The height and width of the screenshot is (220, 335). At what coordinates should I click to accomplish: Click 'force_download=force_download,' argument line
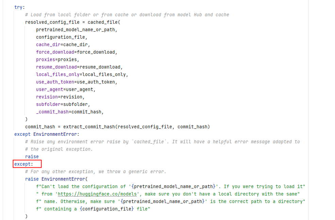pos(77,52)
